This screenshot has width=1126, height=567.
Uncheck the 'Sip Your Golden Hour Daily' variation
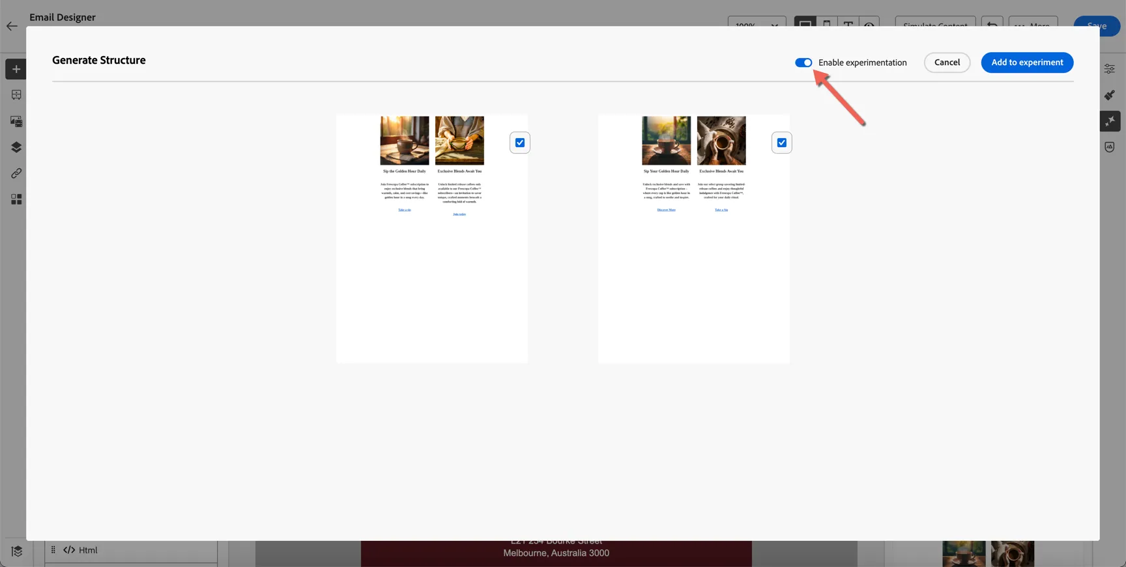point(782,143)
